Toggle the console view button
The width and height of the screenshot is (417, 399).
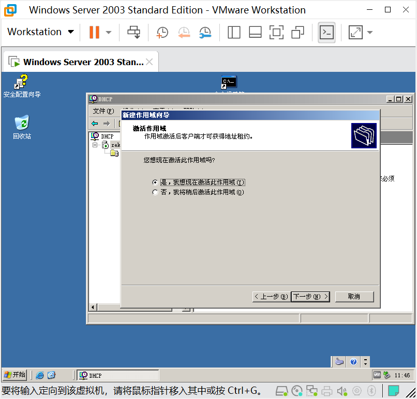pyautogui.click(x=326, y=33)
